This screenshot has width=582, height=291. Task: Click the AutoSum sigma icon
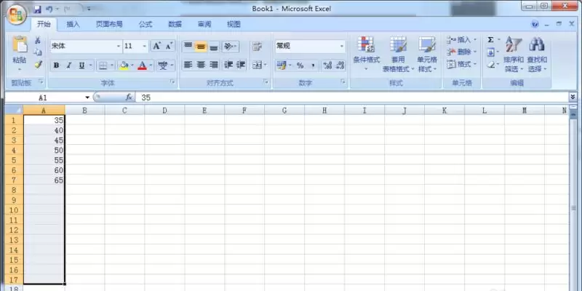click(x=490, y=40)
